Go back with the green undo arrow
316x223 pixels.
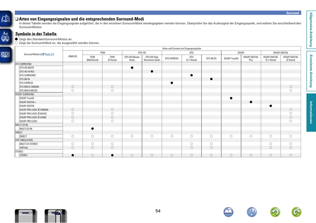275,212
